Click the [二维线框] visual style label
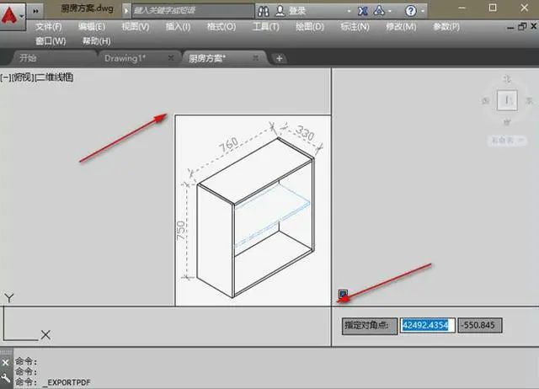The image size is (539, 389). point(54,77)
